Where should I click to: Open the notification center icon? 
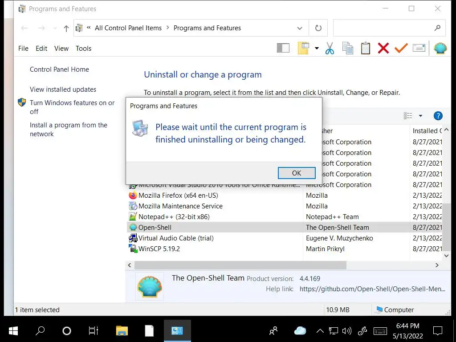click(x=437, y=331)
